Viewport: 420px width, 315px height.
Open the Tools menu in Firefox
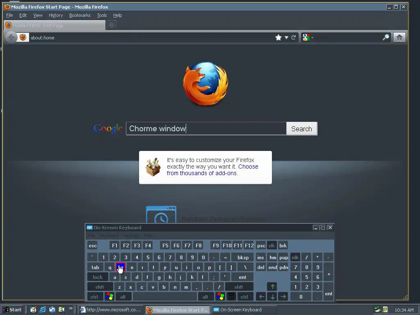pyautogui.click(x=102, y=15)
